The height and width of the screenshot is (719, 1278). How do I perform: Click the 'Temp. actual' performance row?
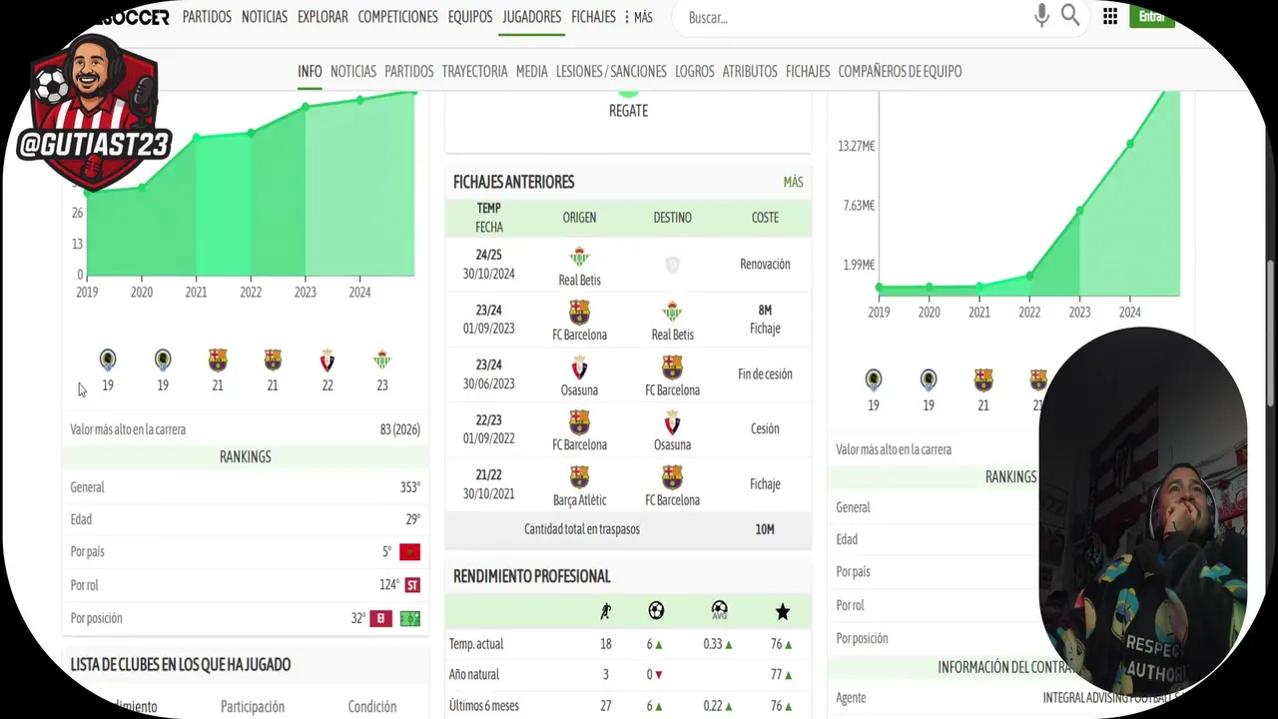(628, 644)
